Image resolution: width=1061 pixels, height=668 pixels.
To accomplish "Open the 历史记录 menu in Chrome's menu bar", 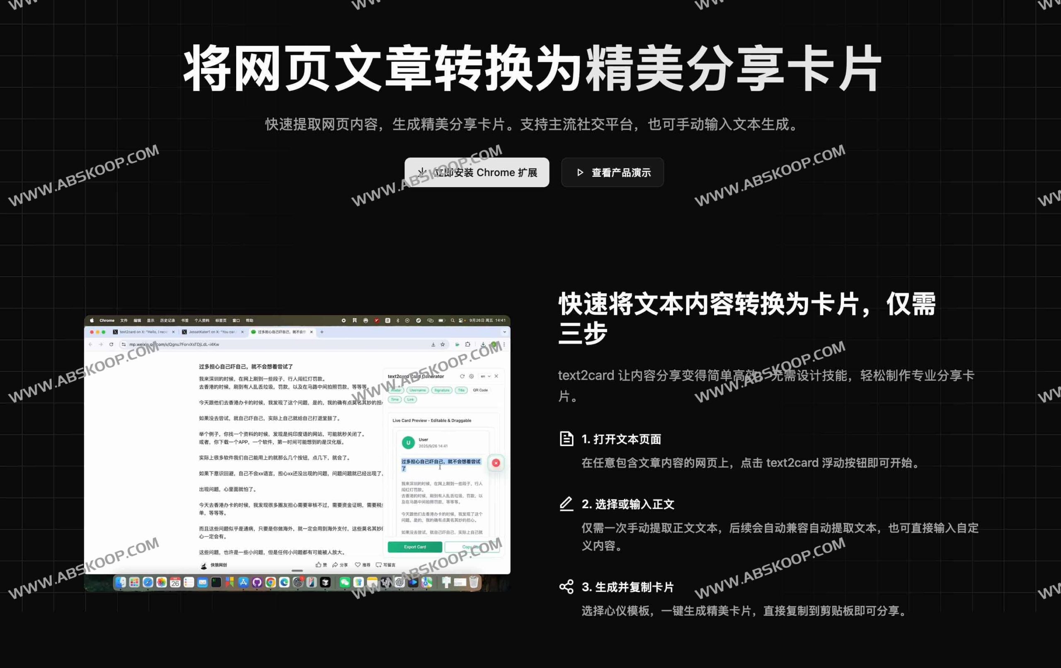I will (x=167, y=321).
